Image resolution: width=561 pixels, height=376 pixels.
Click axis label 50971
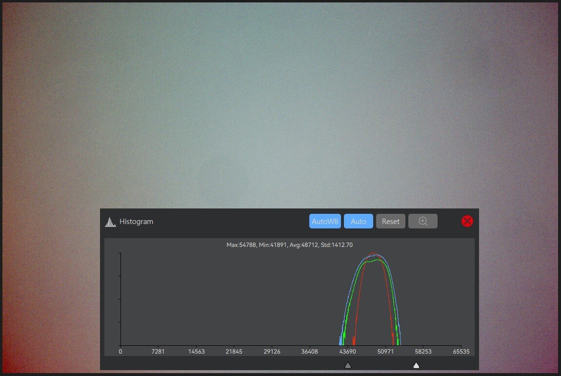[x=385, y=351]
